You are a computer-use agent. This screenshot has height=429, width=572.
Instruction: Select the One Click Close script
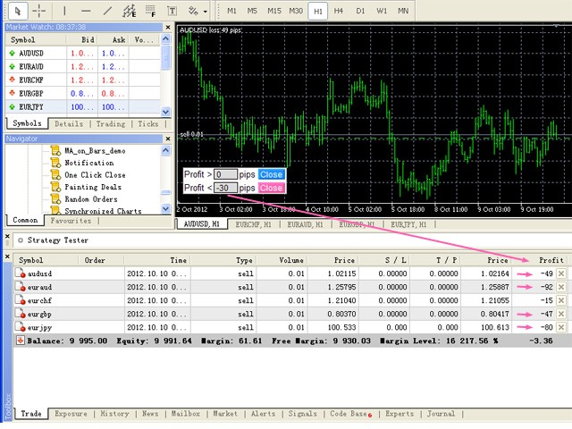click(x=95, y=175)
